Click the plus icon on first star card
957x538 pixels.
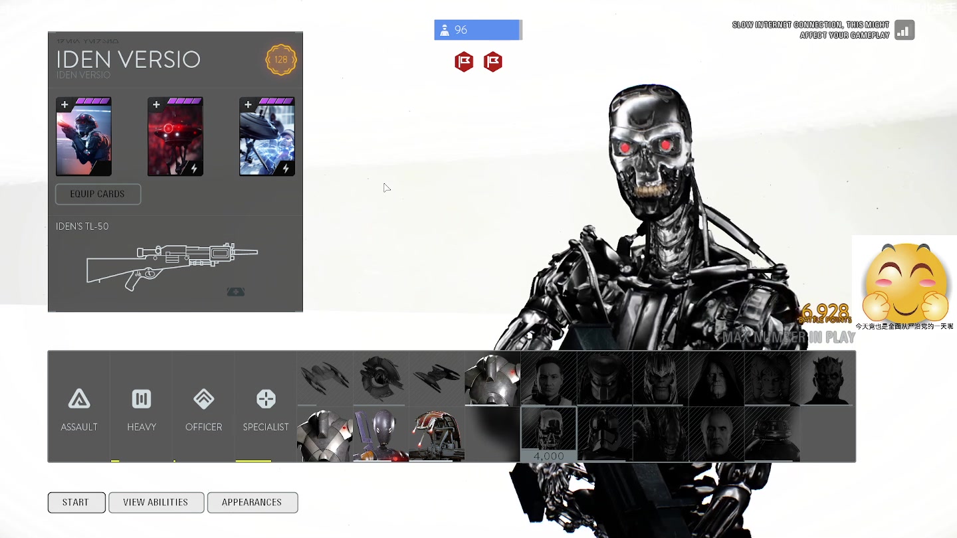[64, 104]
